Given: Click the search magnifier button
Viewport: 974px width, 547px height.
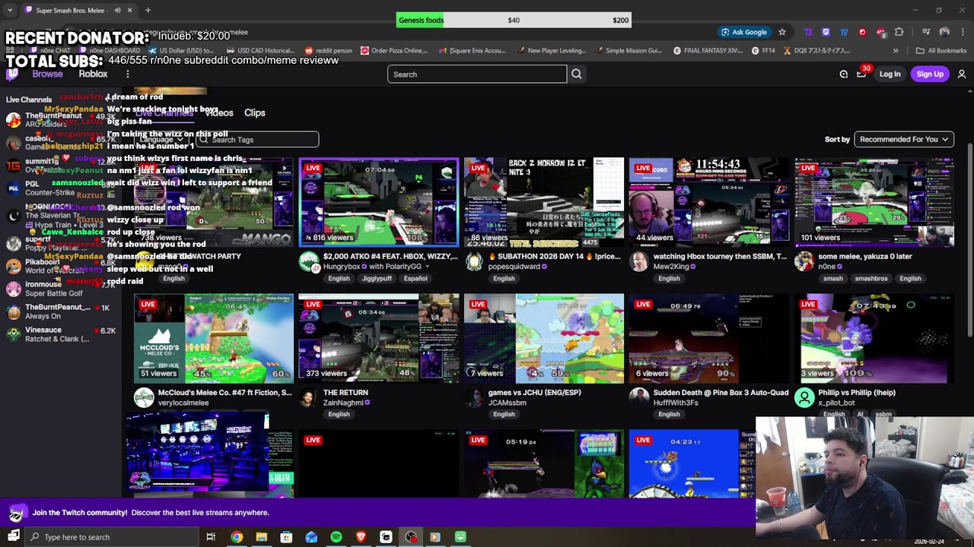Looking at the screenshot, I should pos(576,74).
